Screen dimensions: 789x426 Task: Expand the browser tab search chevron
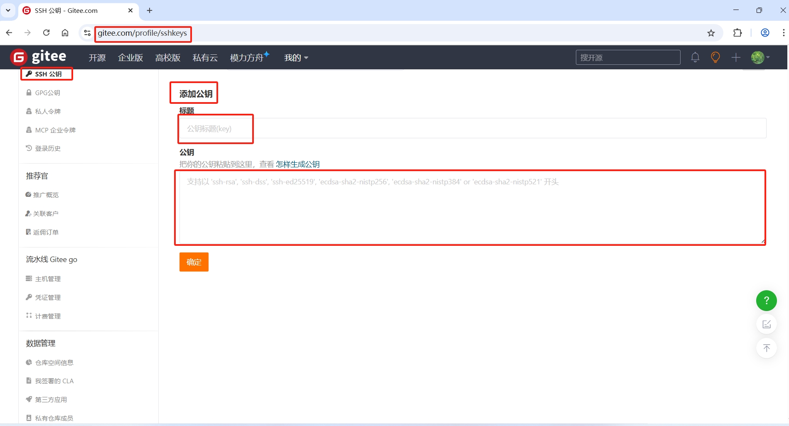click(8, 10)
